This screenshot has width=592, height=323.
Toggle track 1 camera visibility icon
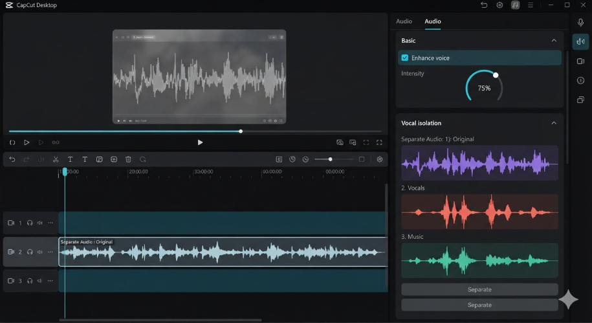click(x=11, y=223)
